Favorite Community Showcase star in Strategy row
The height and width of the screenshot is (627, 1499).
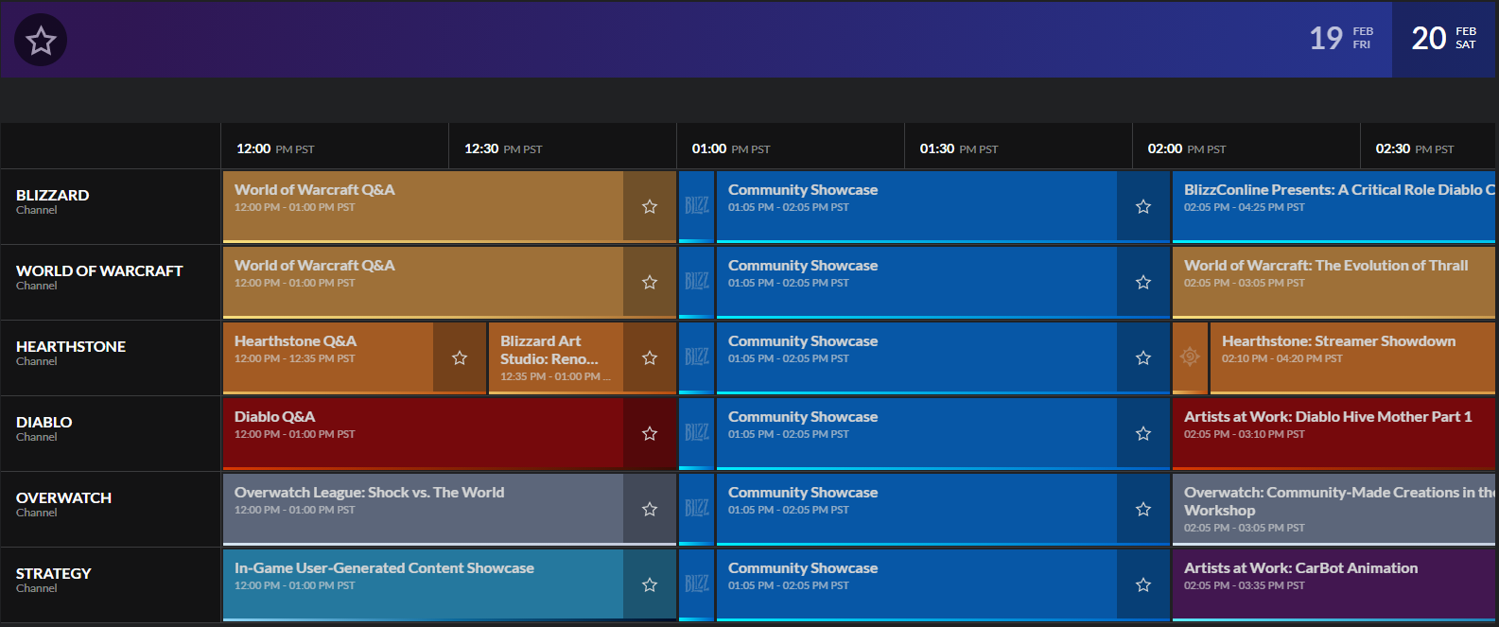[x=1143, y=584]
